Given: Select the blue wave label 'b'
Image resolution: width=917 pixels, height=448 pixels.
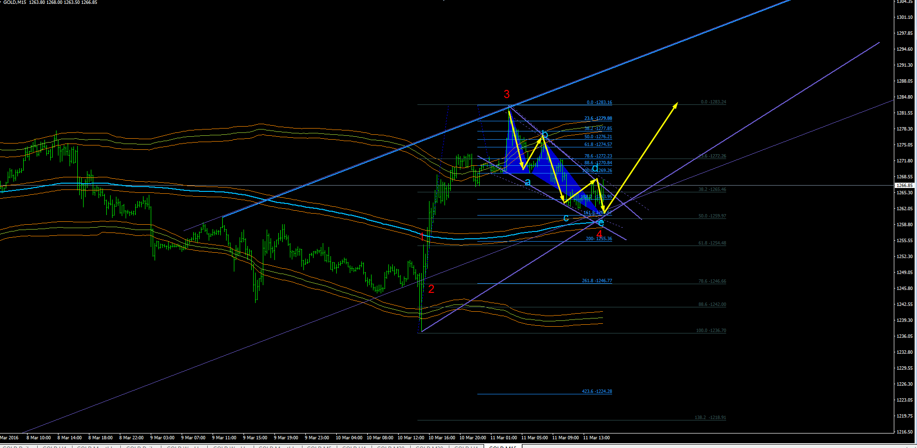Looking at the screenshot, I should [544, 134].
